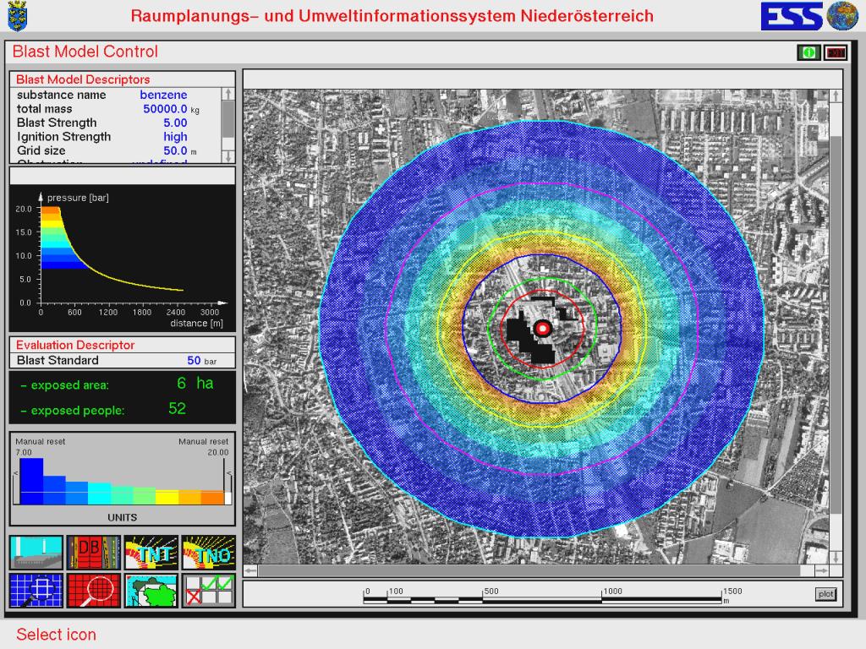The image size is (866, 649).
Task: Click map vertical scroll down arrow
Action: 836,557
